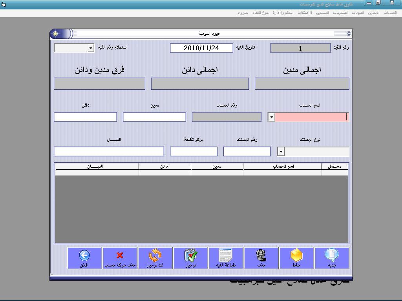Screen dimensions: 402x301
Task: Click the اجمالى مدين total debit box
Action: coord(302,84)
